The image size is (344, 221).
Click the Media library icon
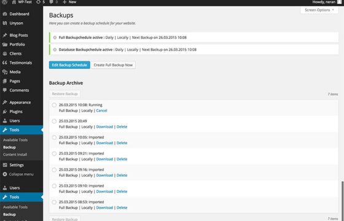(5, 72)
